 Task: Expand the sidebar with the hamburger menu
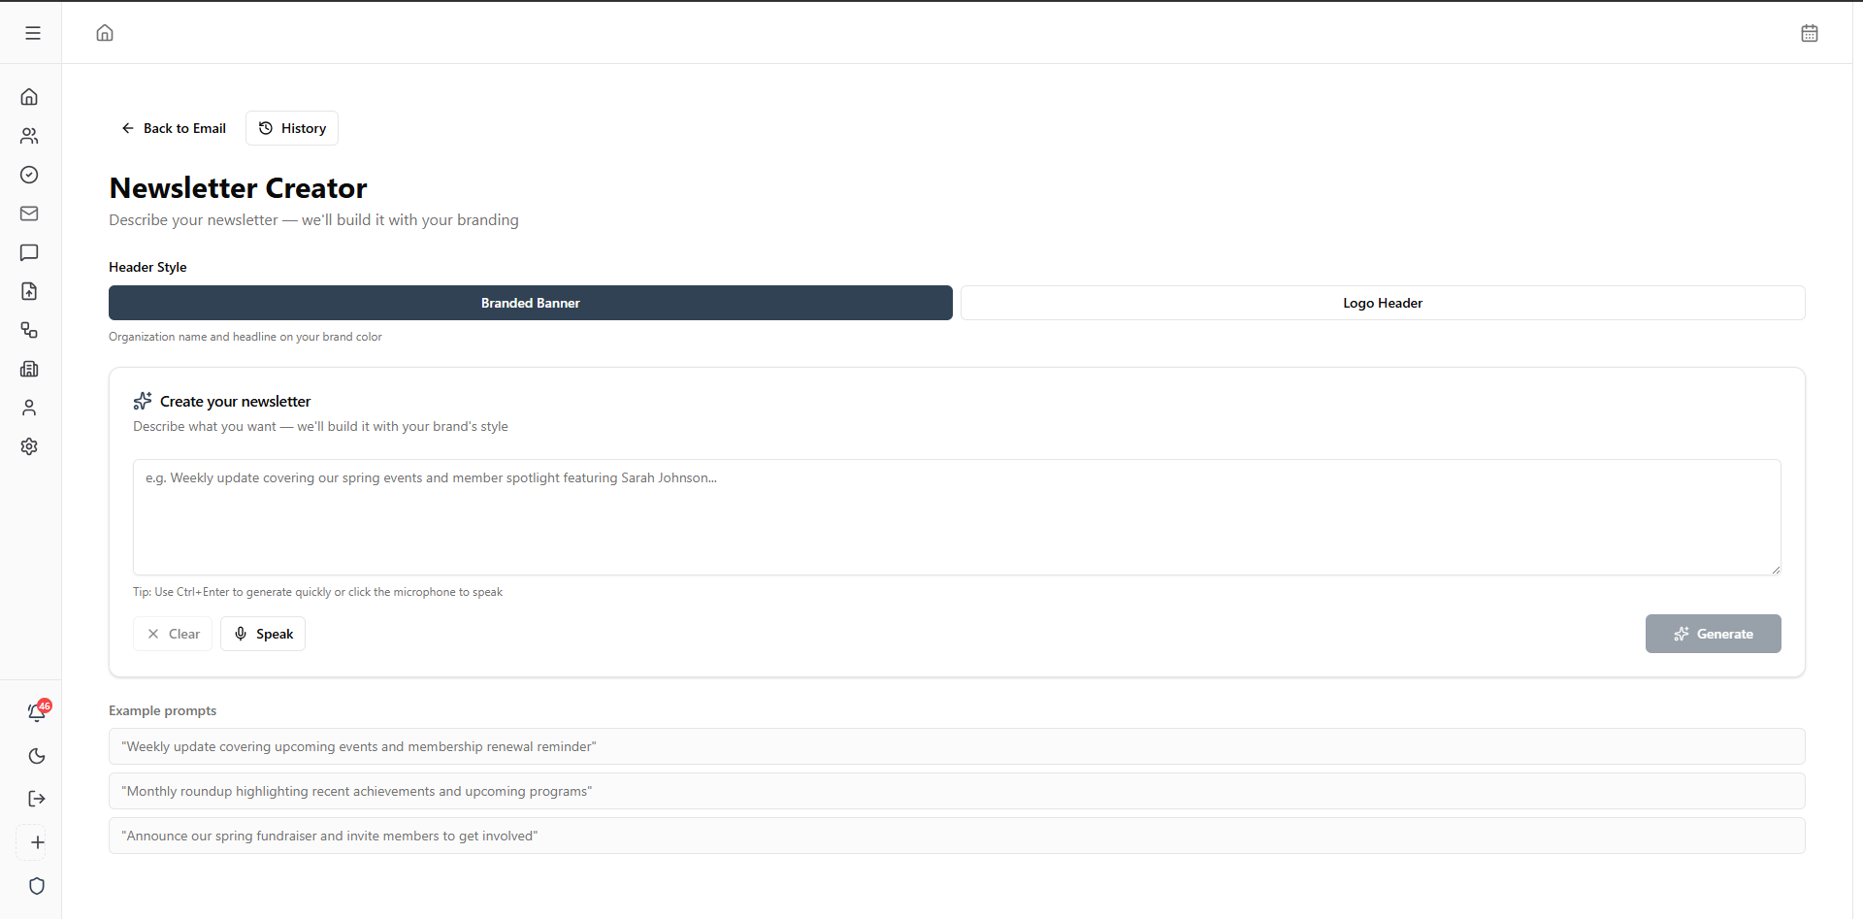(x=33, y=33)
